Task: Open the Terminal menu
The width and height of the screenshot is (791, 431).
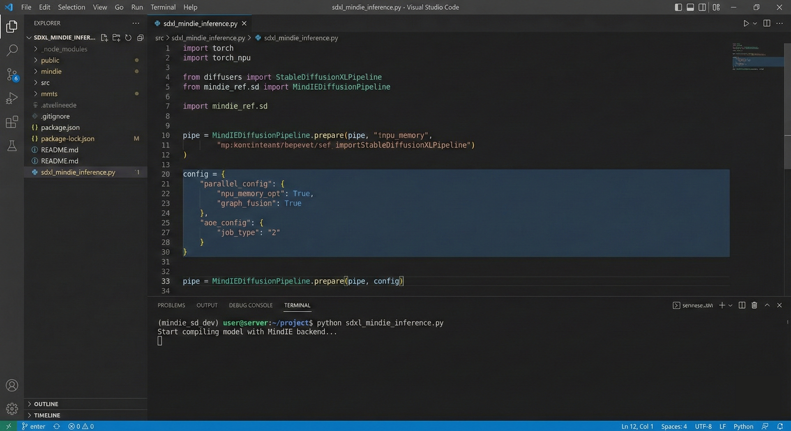Action: (163, 7)
